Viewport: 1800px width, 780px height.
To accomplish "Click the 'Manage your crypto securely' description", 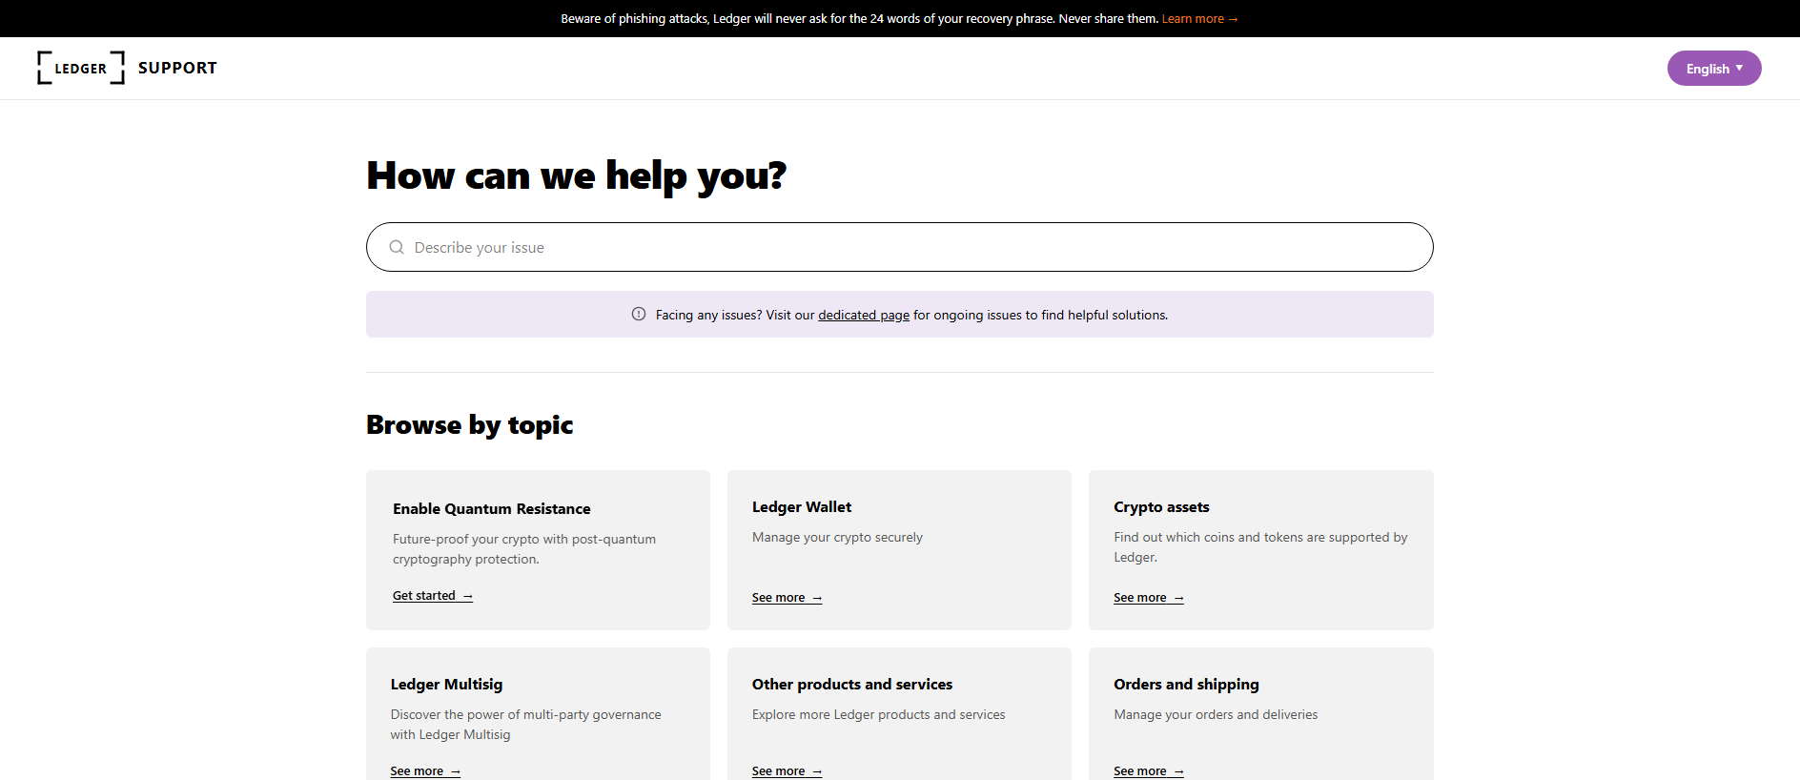I will [x=837, y=537].
